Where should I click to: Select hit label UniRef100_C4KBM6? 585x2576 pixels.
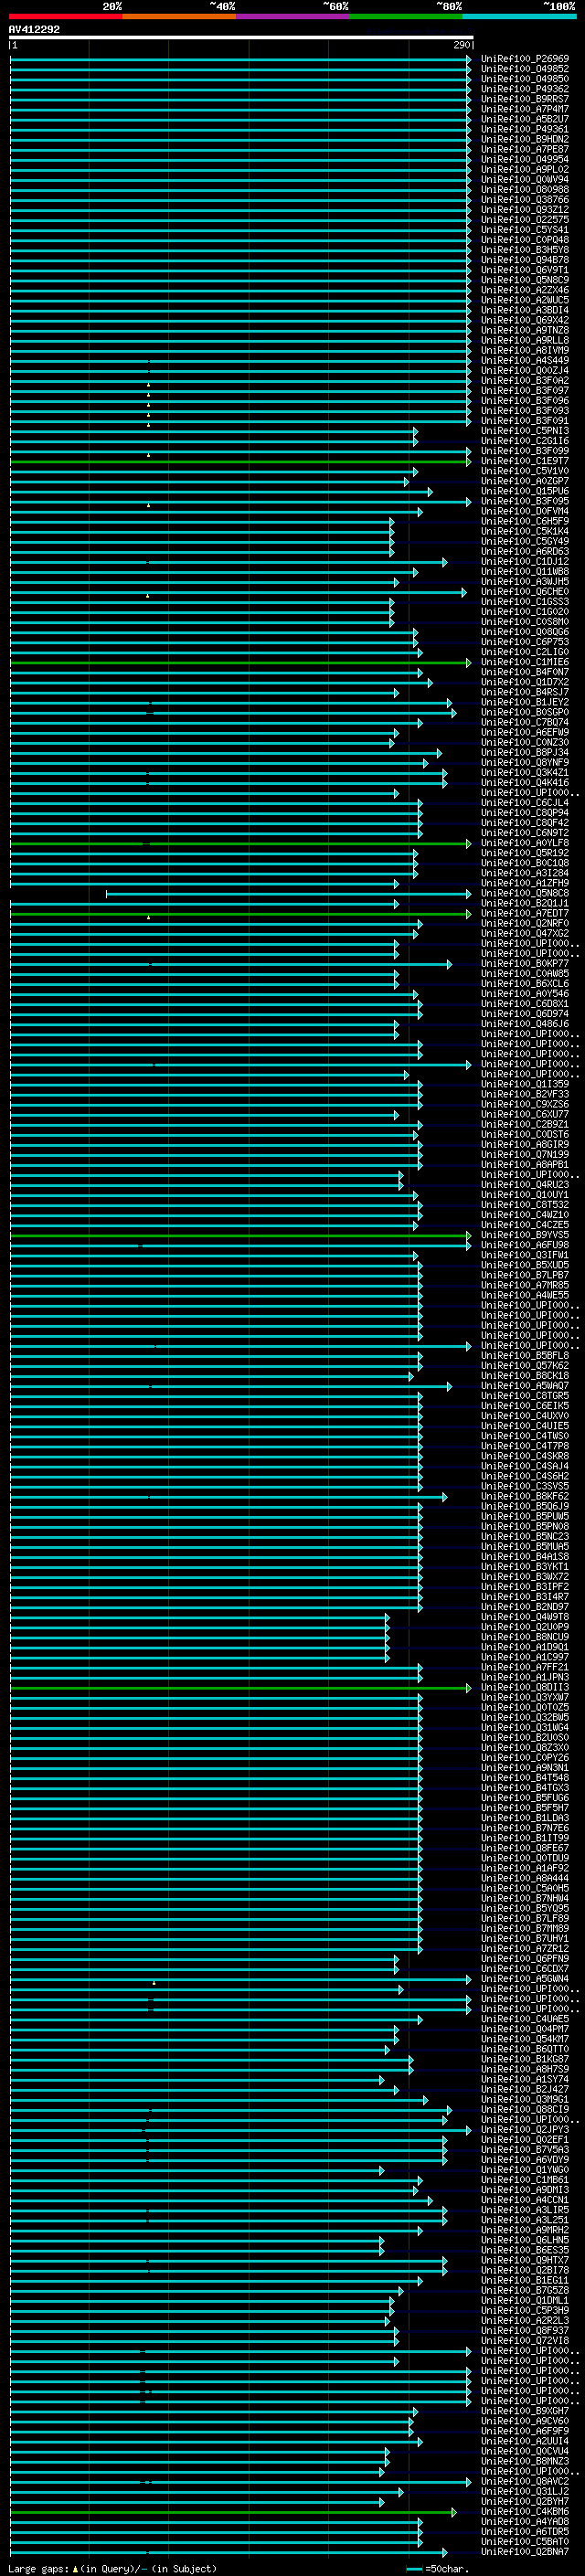pyautogui.click(x=524, y=2511)
